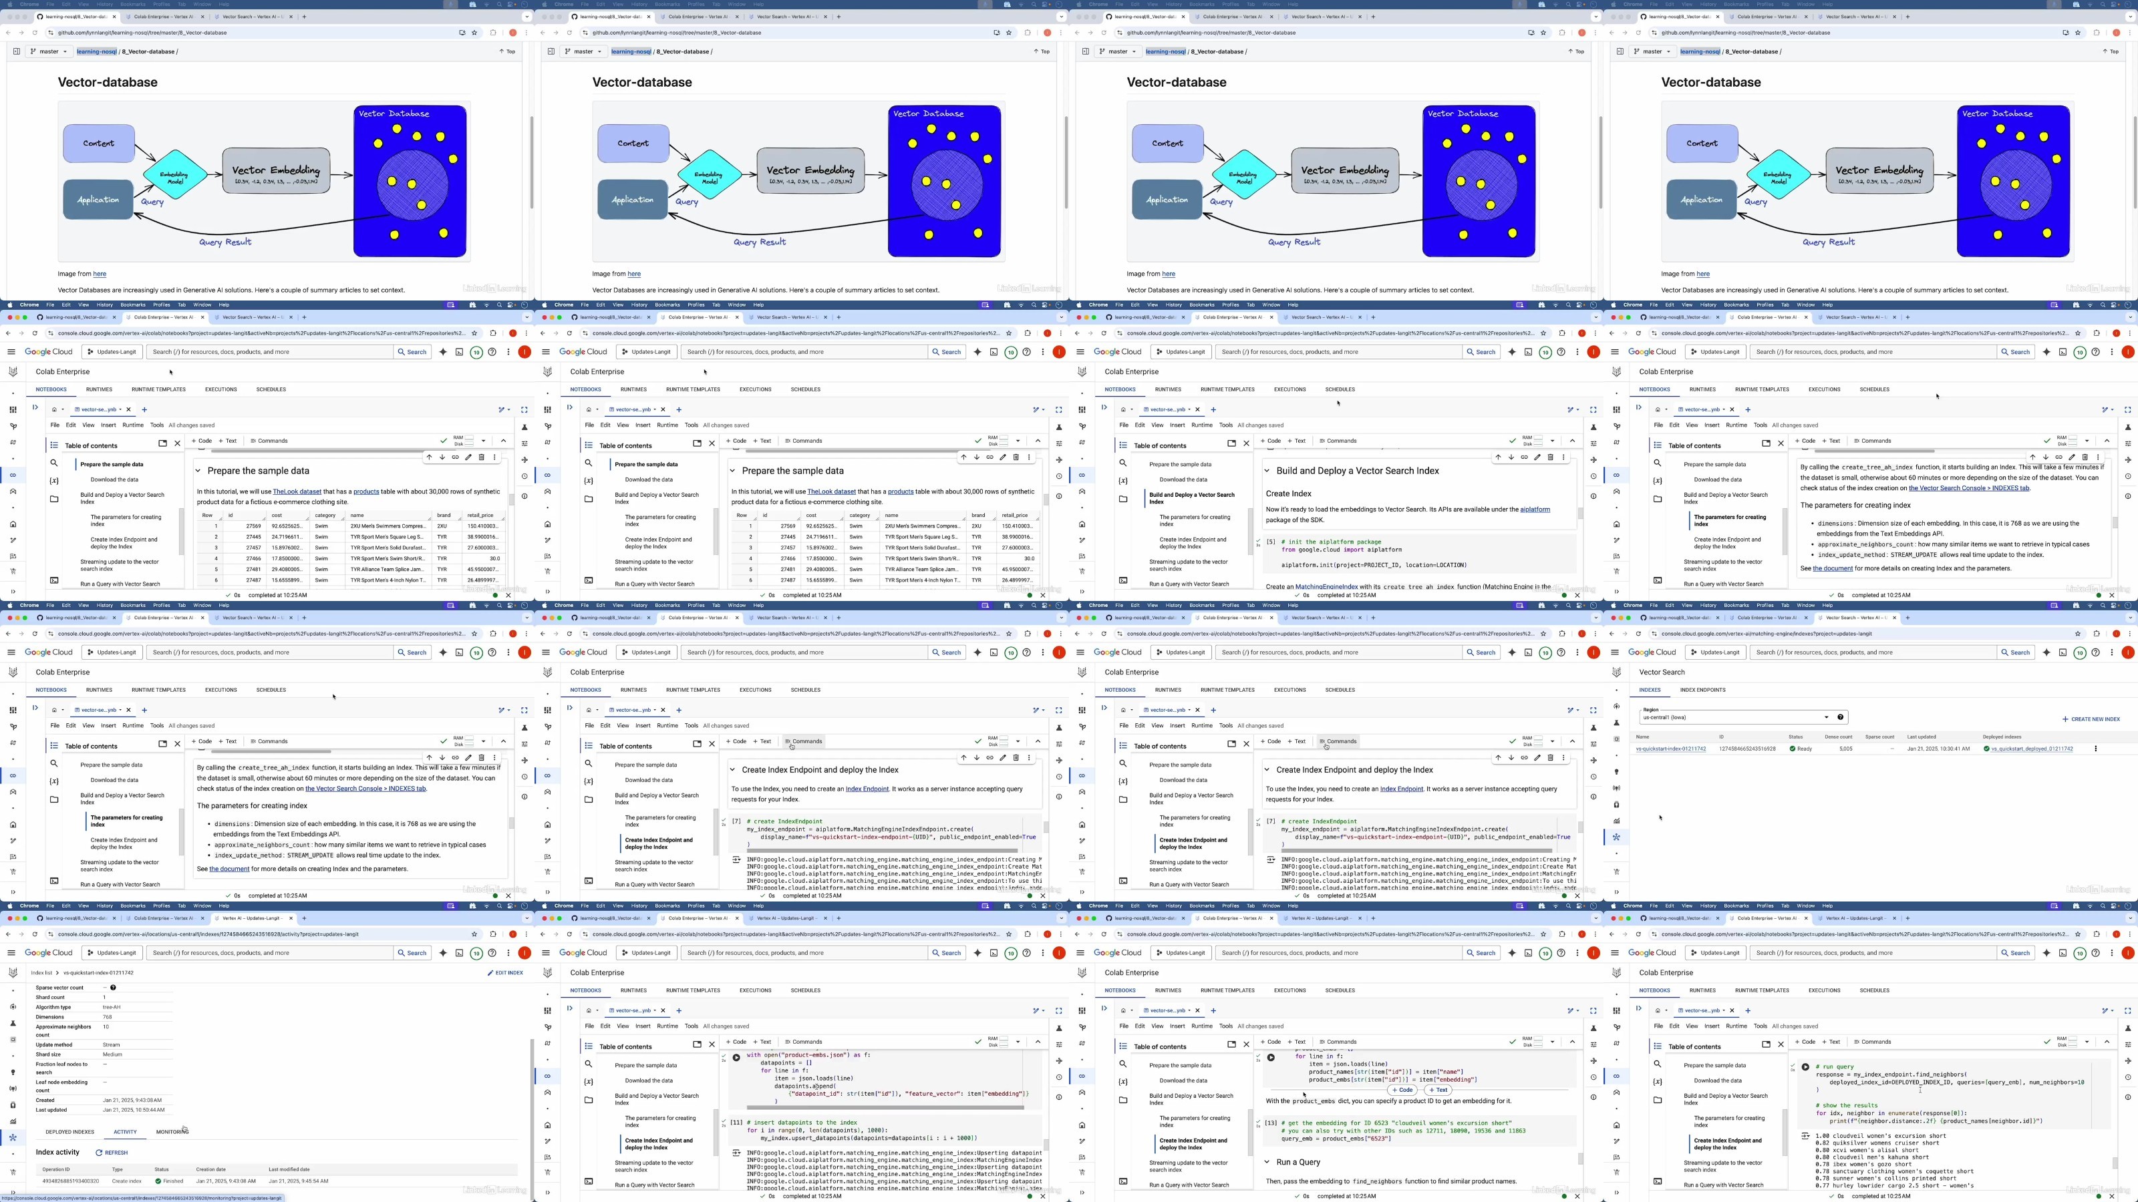The width and height of the screenshot is (2138, 1202).
Task: Open console kebab menu on index details page
Action: pos(508,952)
